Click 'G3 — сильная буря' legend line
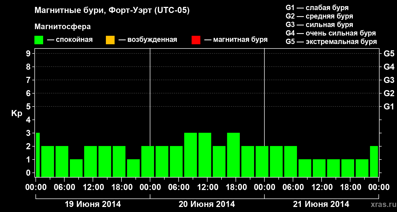The image size is (397, 212). pyautogui.click(x=319, y=25)
